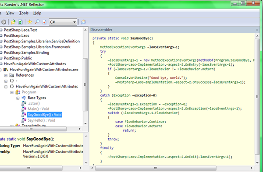This screenshot has width=263, height=172.
Task: Click tree panel scroll up arrow
Action: pyautogui.click(x=85, y=30)
